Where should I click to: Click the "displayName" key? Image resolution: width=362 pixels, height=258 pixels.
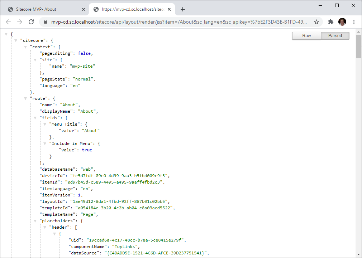[56, 111]
